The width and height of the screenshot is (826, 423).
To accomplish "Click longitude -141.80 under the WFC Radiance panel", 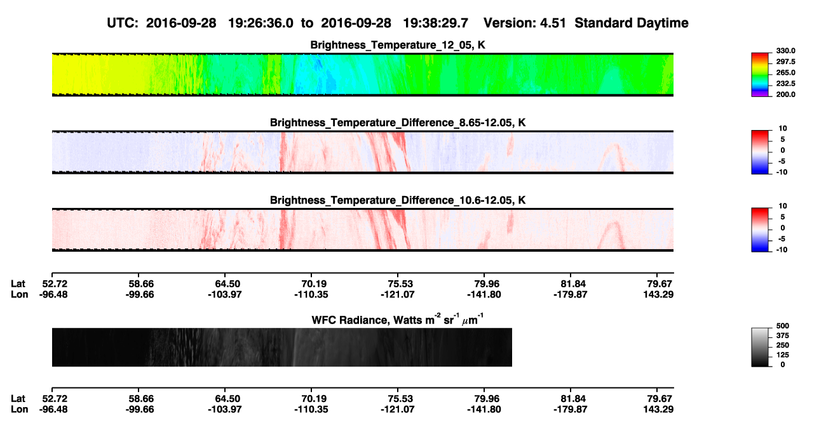I will coord(485,409).
